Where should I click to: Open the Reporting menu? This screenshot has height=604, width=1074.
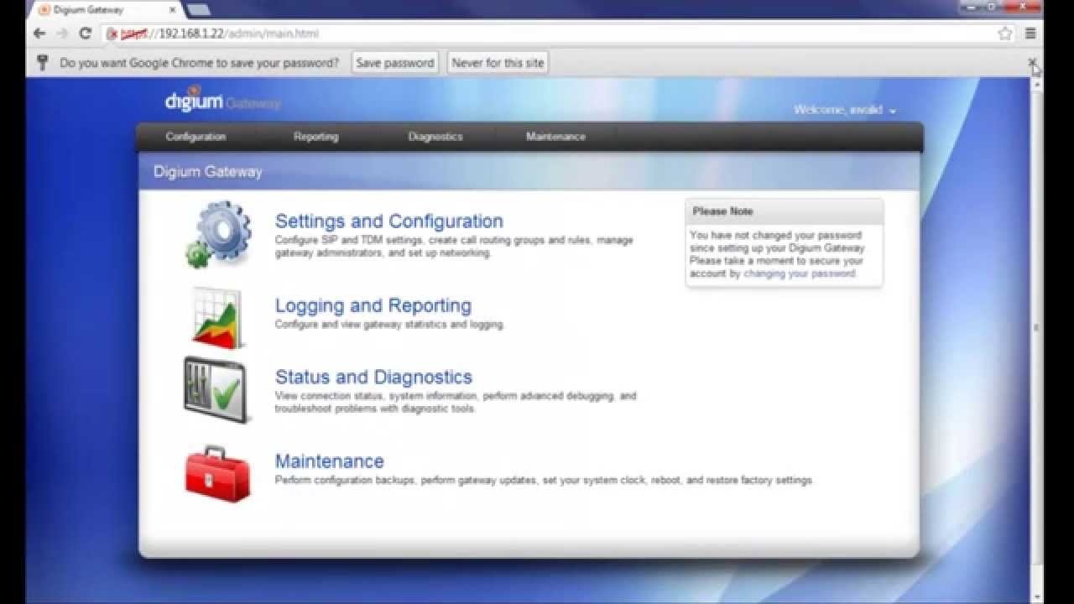315,136
